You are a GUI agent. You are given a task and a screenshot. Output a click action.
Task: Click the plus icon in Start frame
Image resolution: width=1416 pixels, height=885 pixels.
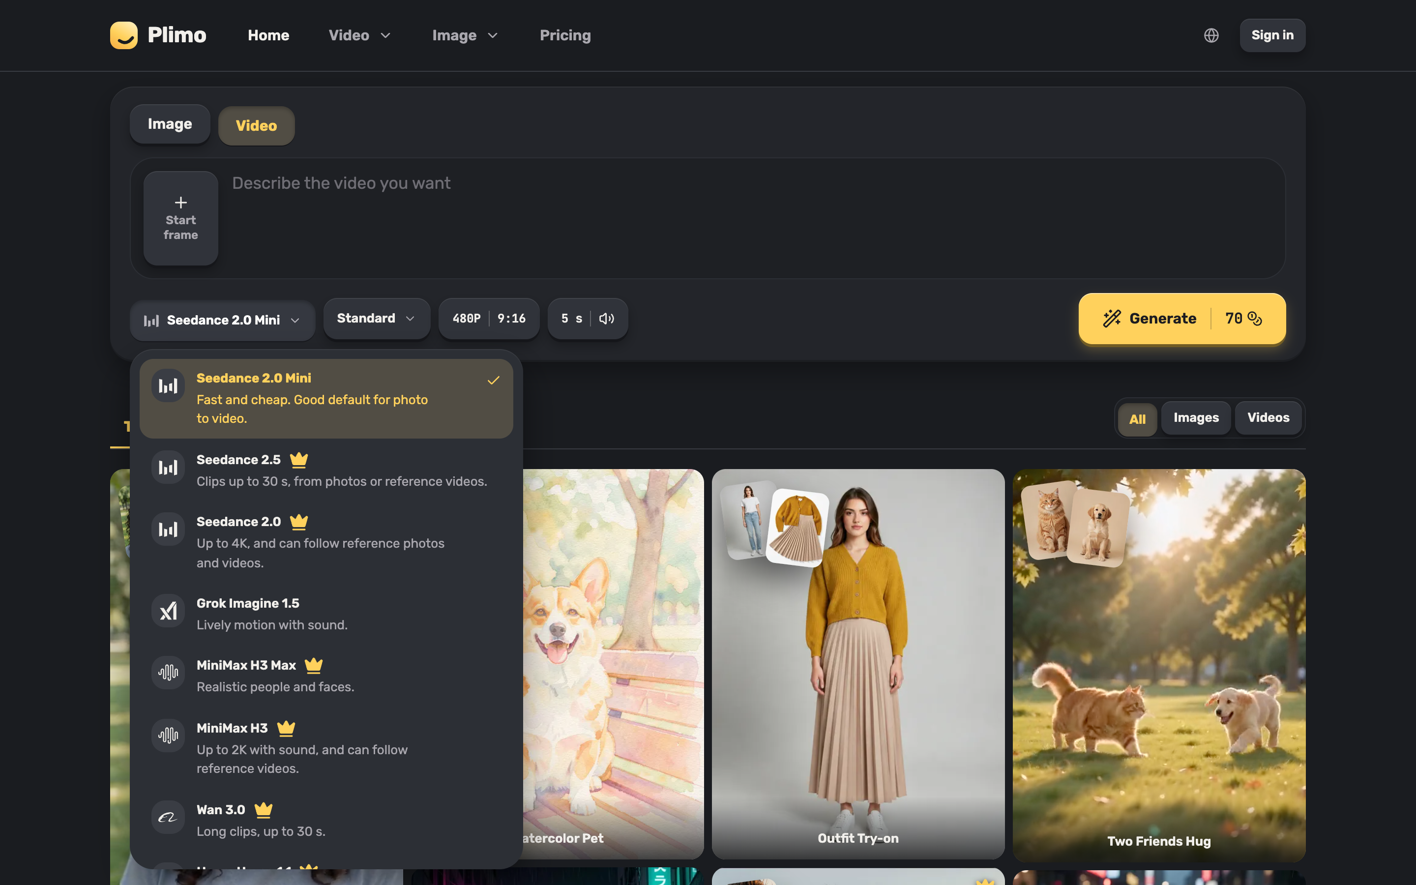181,203
